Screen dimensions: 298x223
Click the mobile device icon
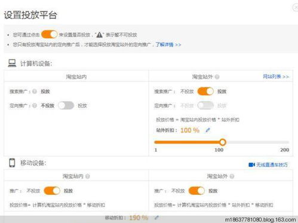click(x=12, y=163)
